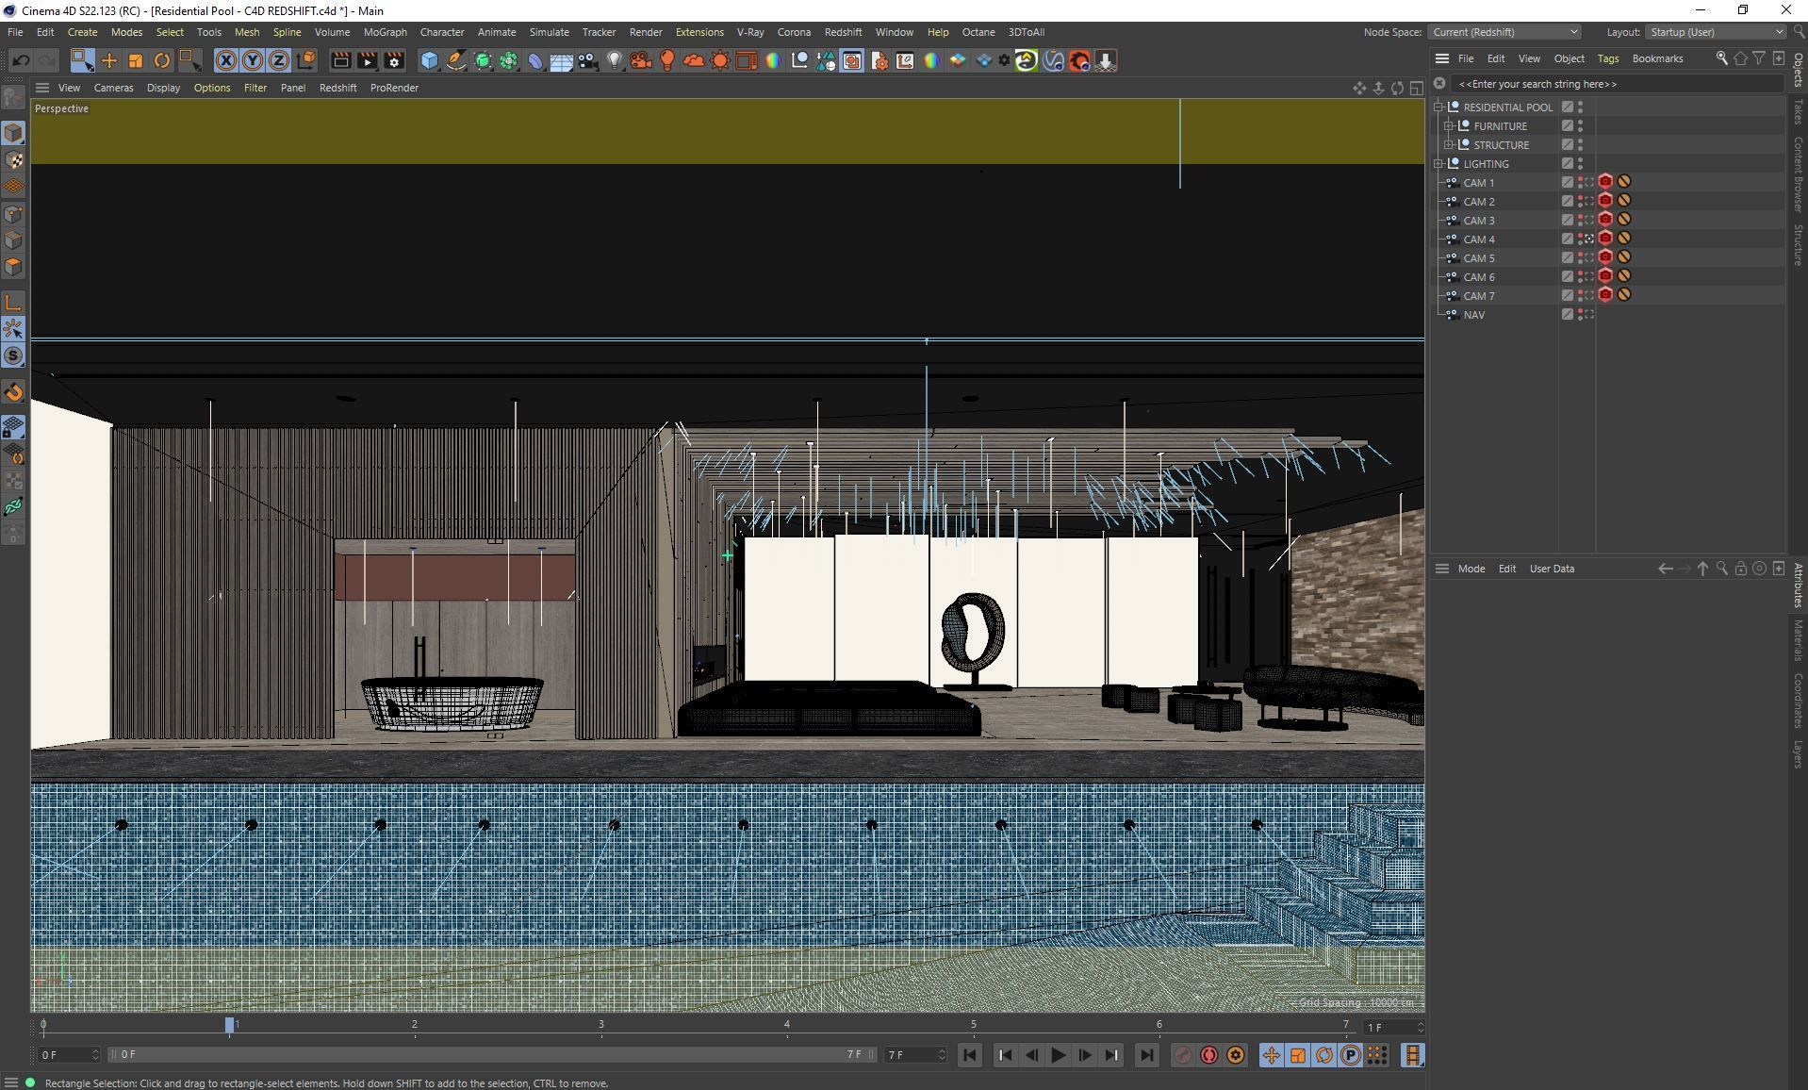Select the NAV camera object
This screenshot has height=1090, width=1808.
(1473, 315)
